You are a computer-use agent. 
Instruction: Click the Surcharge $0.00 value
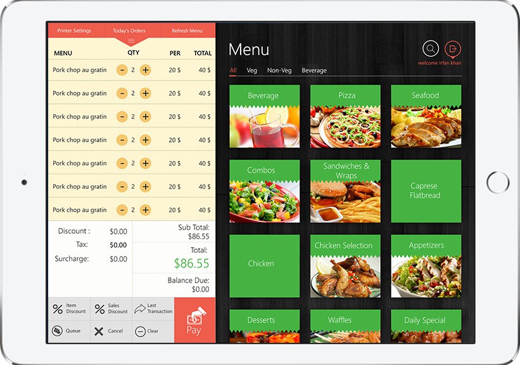coord(118,259)
